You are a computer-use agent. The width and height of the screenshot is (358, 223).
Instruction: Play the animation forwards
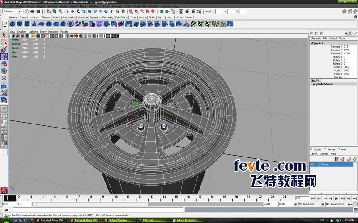337,198
